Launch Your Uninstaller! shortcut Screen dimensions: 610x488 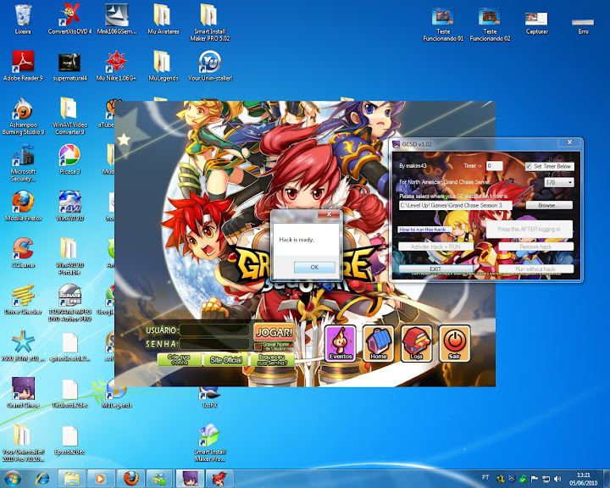point(210,66)
